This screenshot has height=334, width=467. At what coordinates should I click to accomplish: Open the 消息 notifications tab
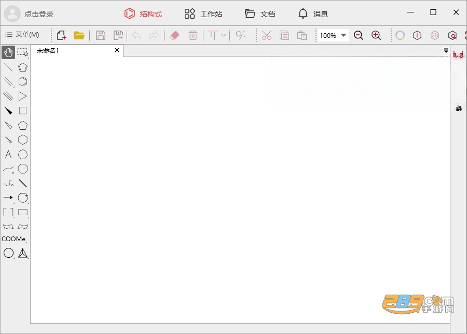[x=313, y=13]
